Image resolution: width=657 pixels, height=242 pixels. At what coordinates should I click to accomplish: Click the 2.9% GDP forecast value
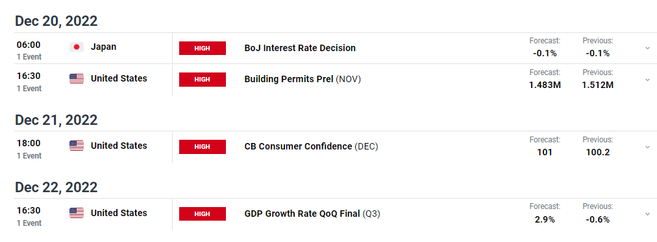click(x=545, y=219)
